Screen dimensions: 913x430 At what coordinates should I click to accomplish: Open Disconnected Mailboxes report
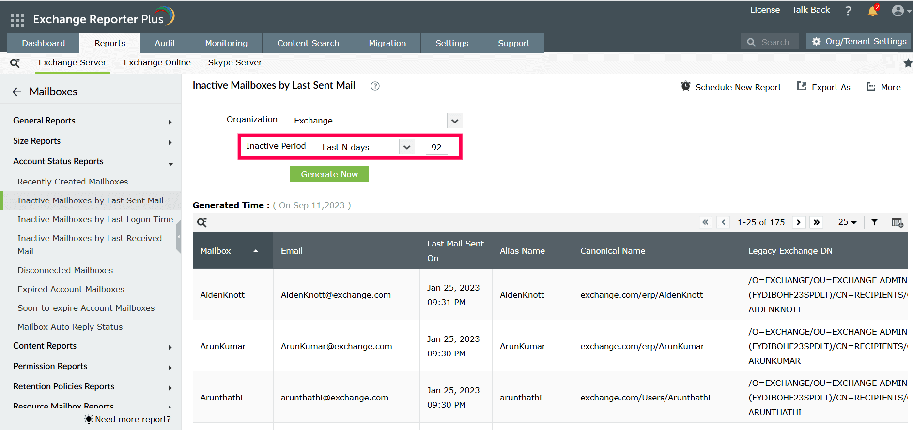point(65,270)
